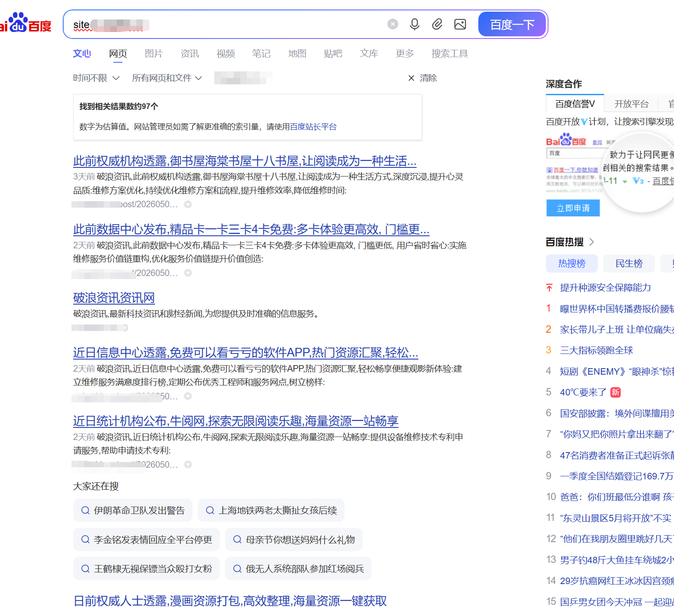Expand the snapshot arrow under first result URL

click(188, 205)
